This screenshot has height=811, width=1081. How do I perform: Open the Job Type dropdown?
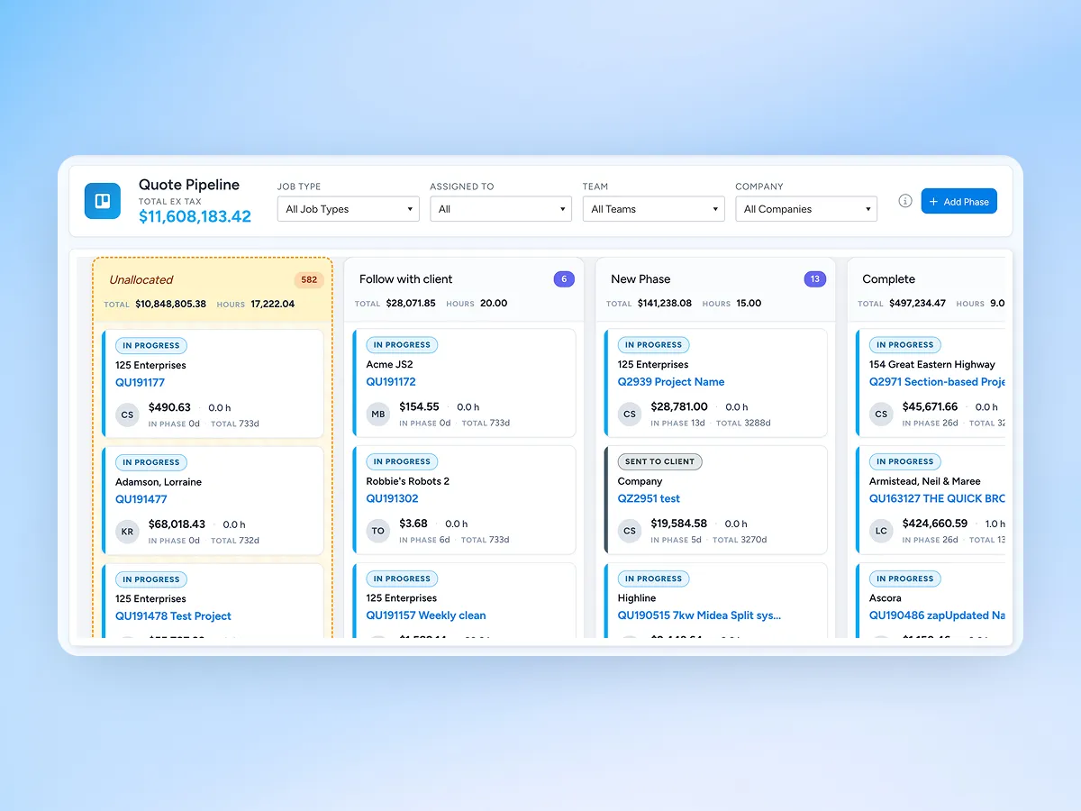pos(348,209)
